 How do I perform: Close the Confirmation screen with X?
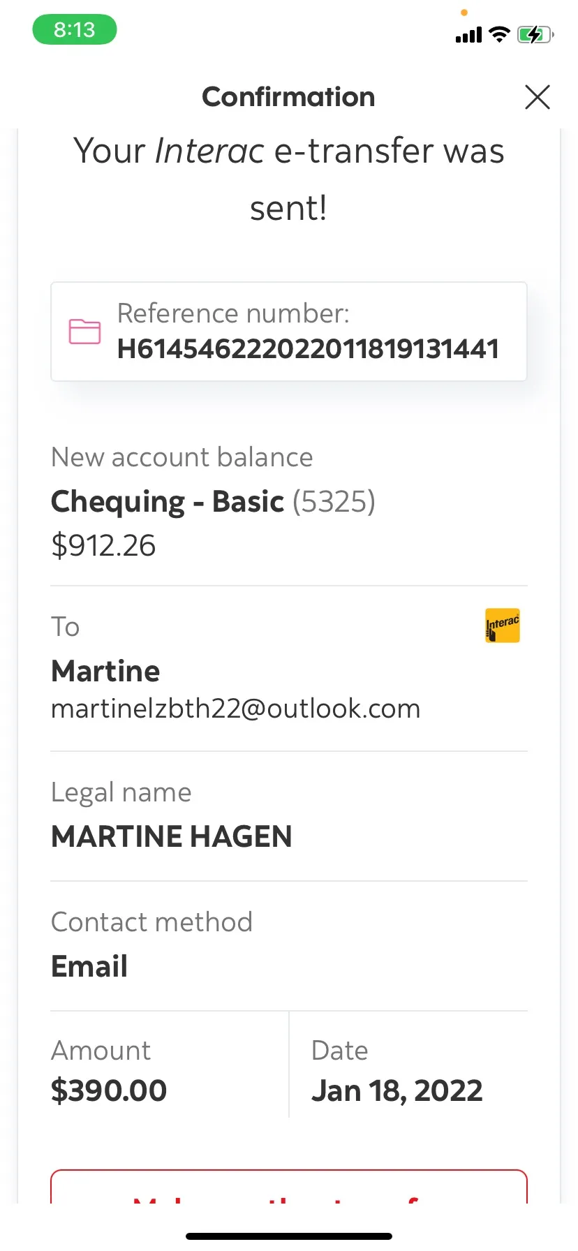[538, 97]
